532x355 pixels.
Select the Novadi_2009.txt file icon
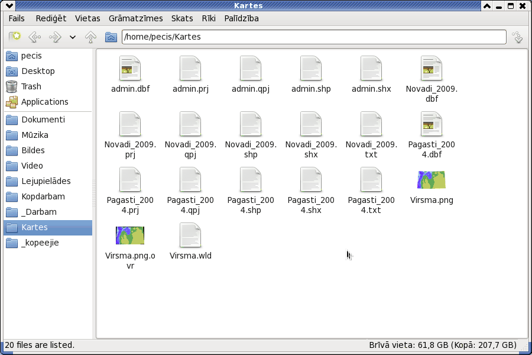tap(371, 124)
